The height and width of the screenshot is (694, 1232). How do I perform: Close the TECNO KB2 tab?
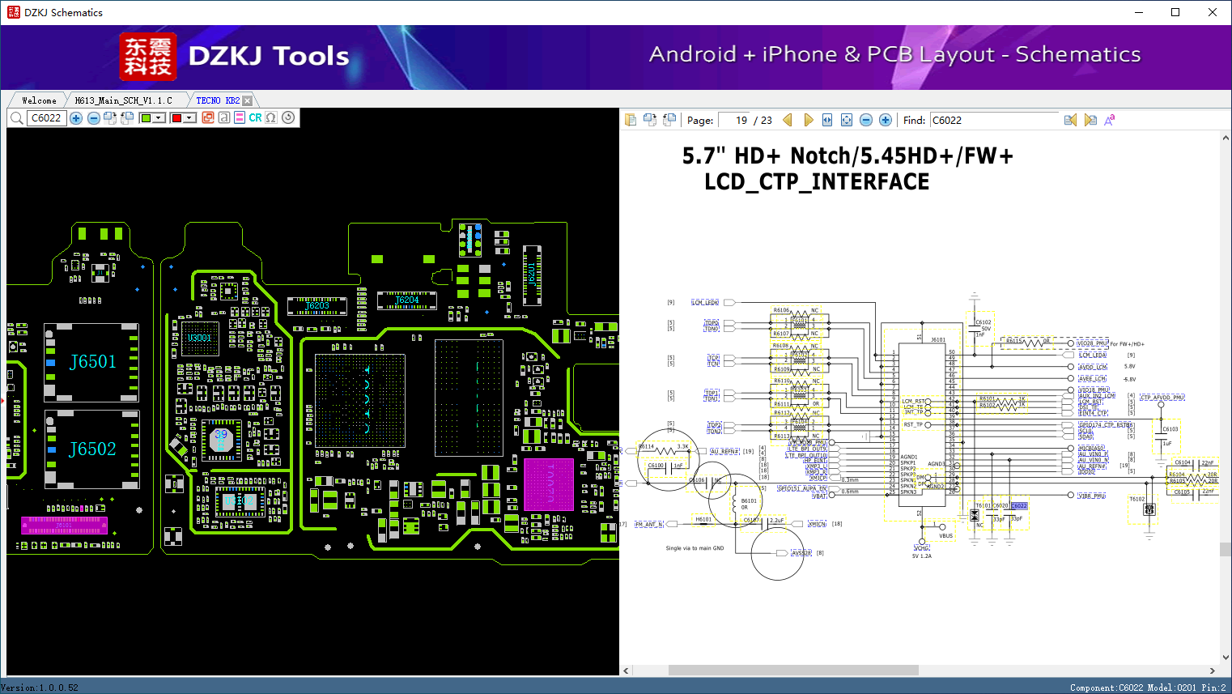(248, 101)
